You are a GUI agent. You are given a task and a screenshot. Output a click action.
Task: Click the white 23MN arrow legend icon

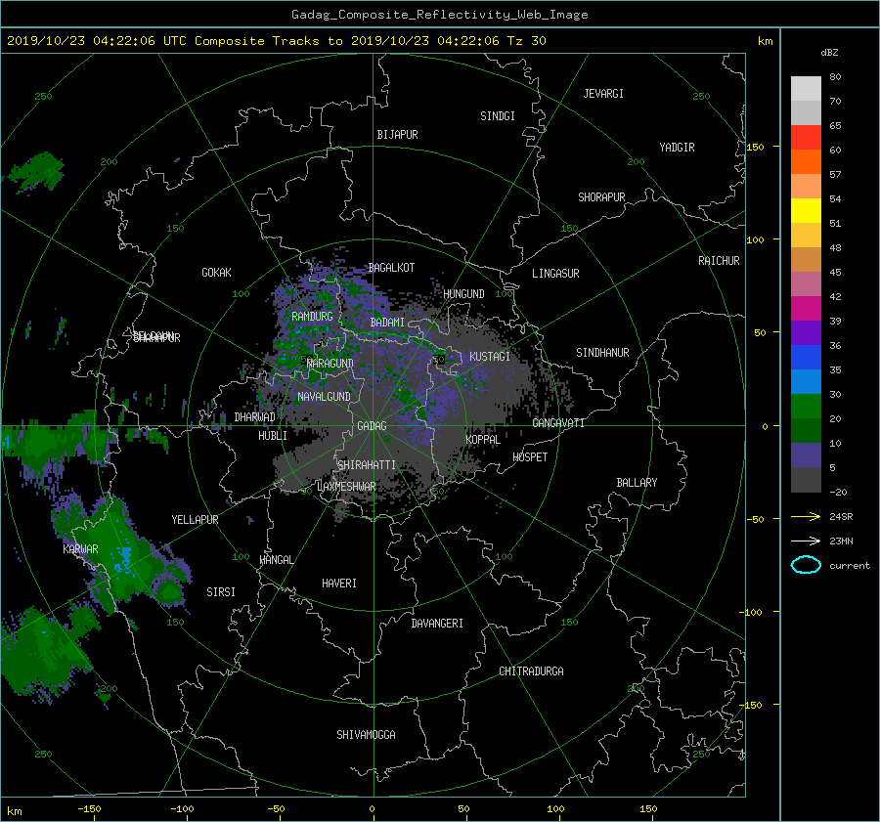[x=806, y=541]
